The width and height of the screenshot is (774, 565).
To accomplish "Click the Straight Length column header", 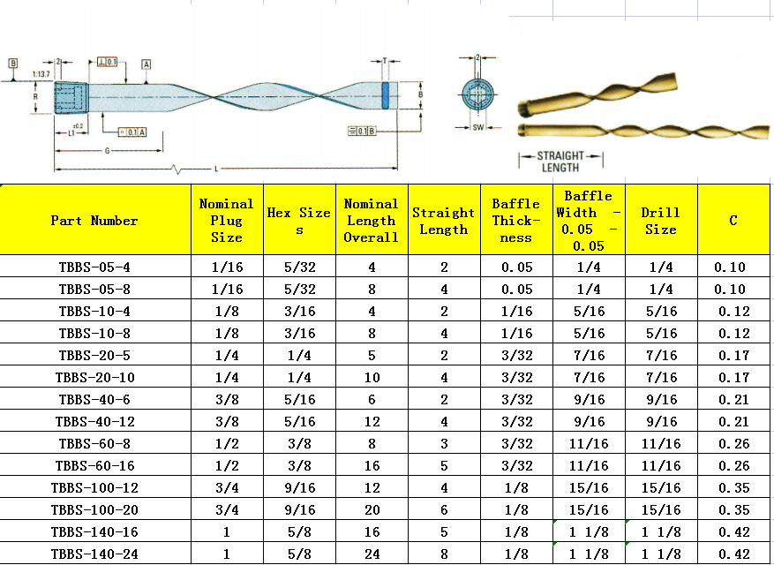I will pyautogui.click(x=444, y=221).
